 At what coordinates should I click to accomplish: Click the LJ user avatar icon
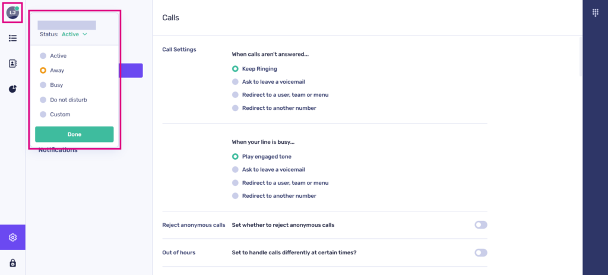coord(12,13)
